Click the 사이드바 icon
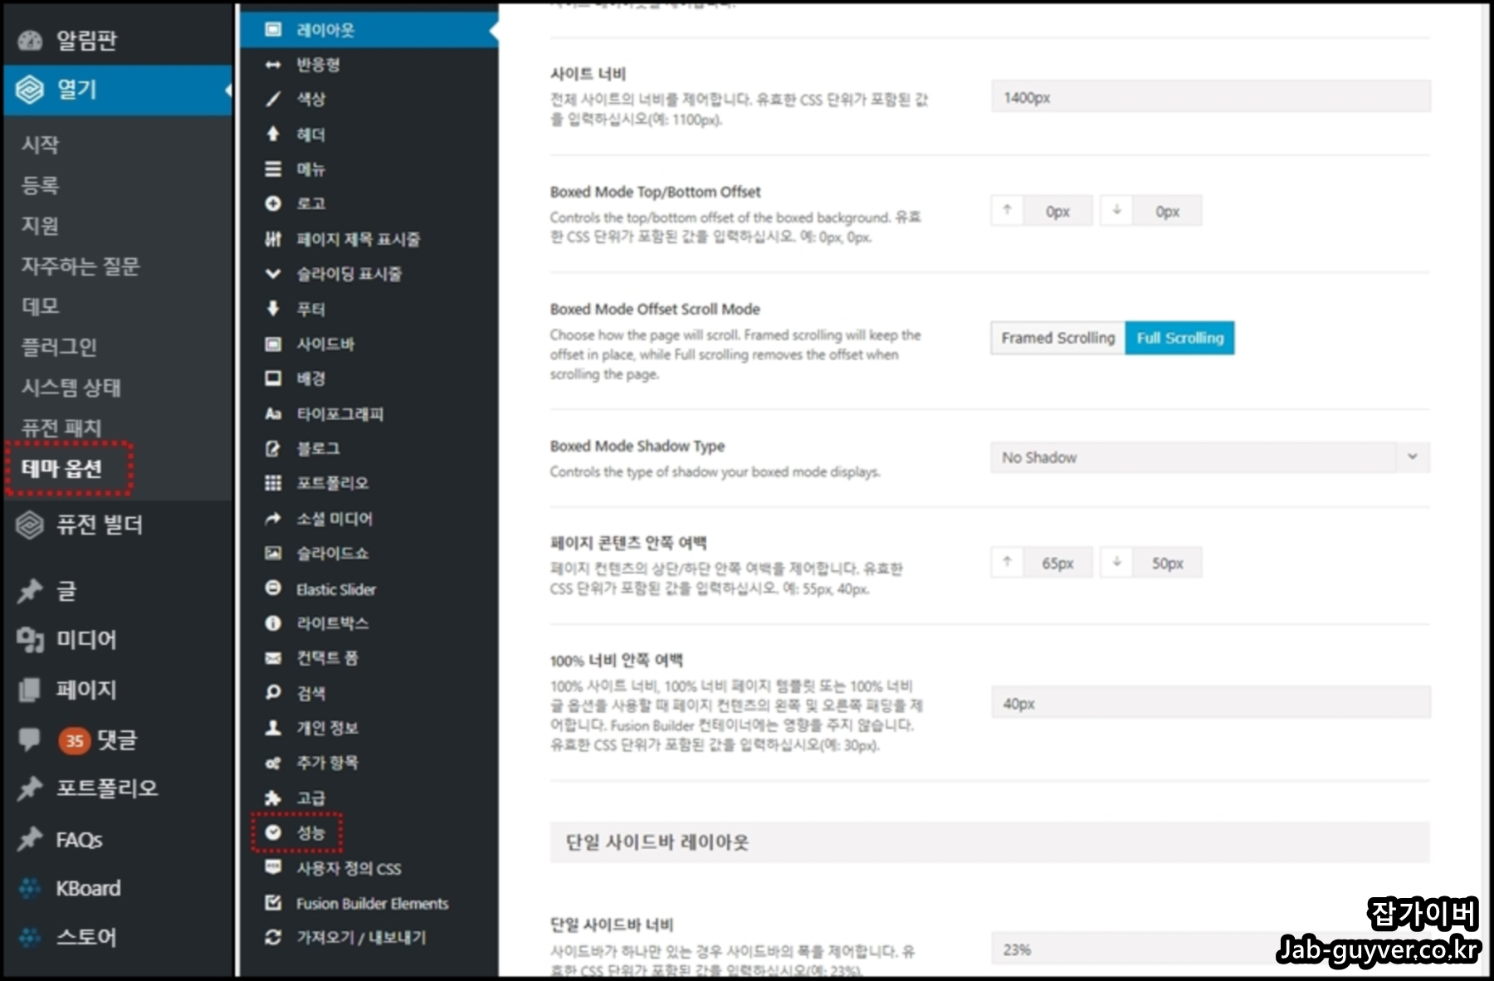 click(273, 344)
